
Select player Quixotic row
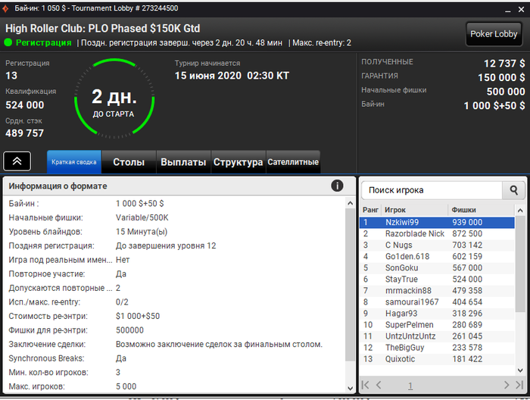437,359
